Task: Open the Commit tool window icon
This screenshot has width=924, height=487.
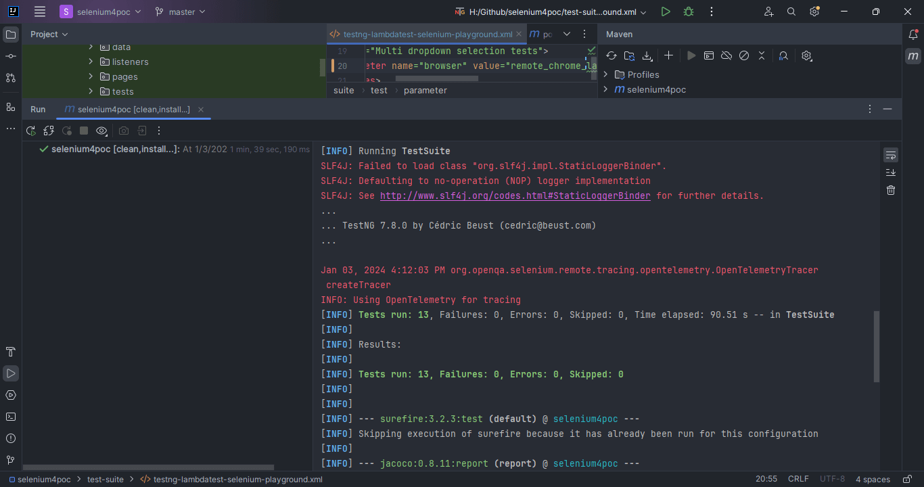Action: click(x=10, y=56)
